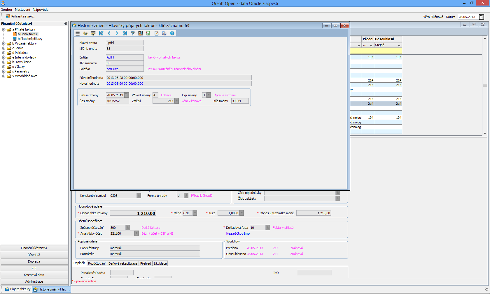Click the Odsouhlasil column header

(388, 39)
